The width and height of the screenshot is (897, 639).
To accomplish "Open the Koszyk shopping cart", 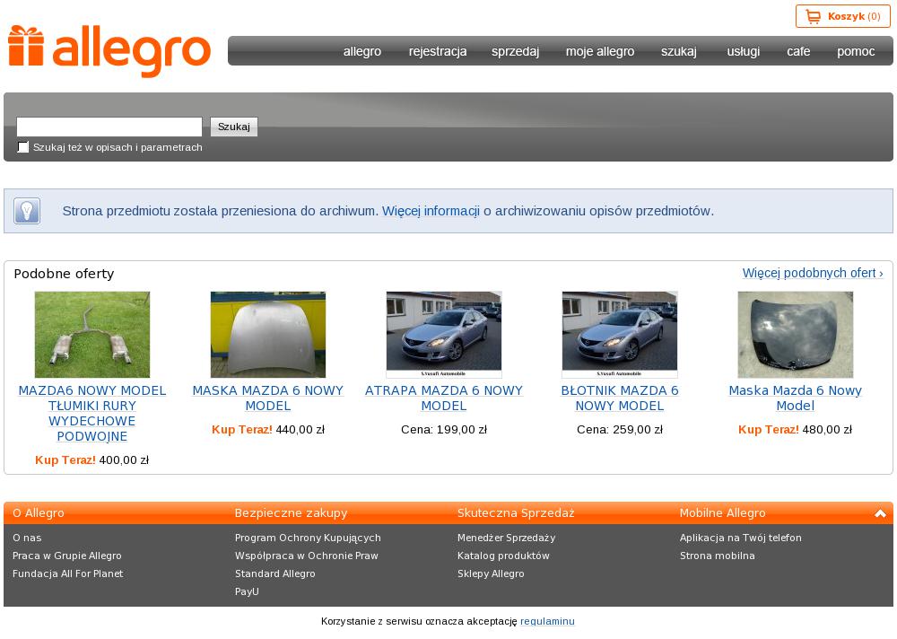I will click(842, 16).
